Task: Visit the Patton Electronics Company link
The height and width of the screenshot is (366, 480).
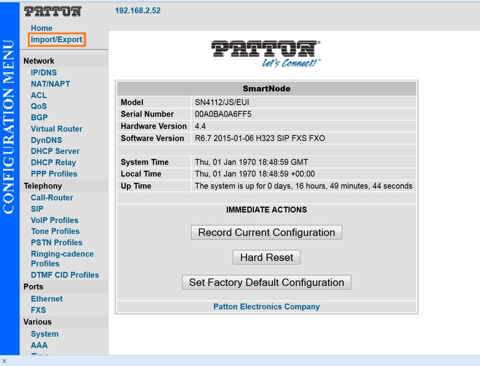Action: 266,307
